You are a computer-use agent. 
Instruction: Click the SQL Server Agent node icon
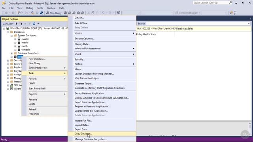pyautogui.click(x=11, y=85)
